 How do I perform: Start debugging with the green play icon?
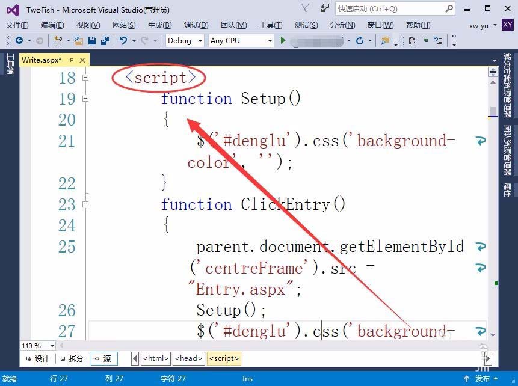coord(282,40)
